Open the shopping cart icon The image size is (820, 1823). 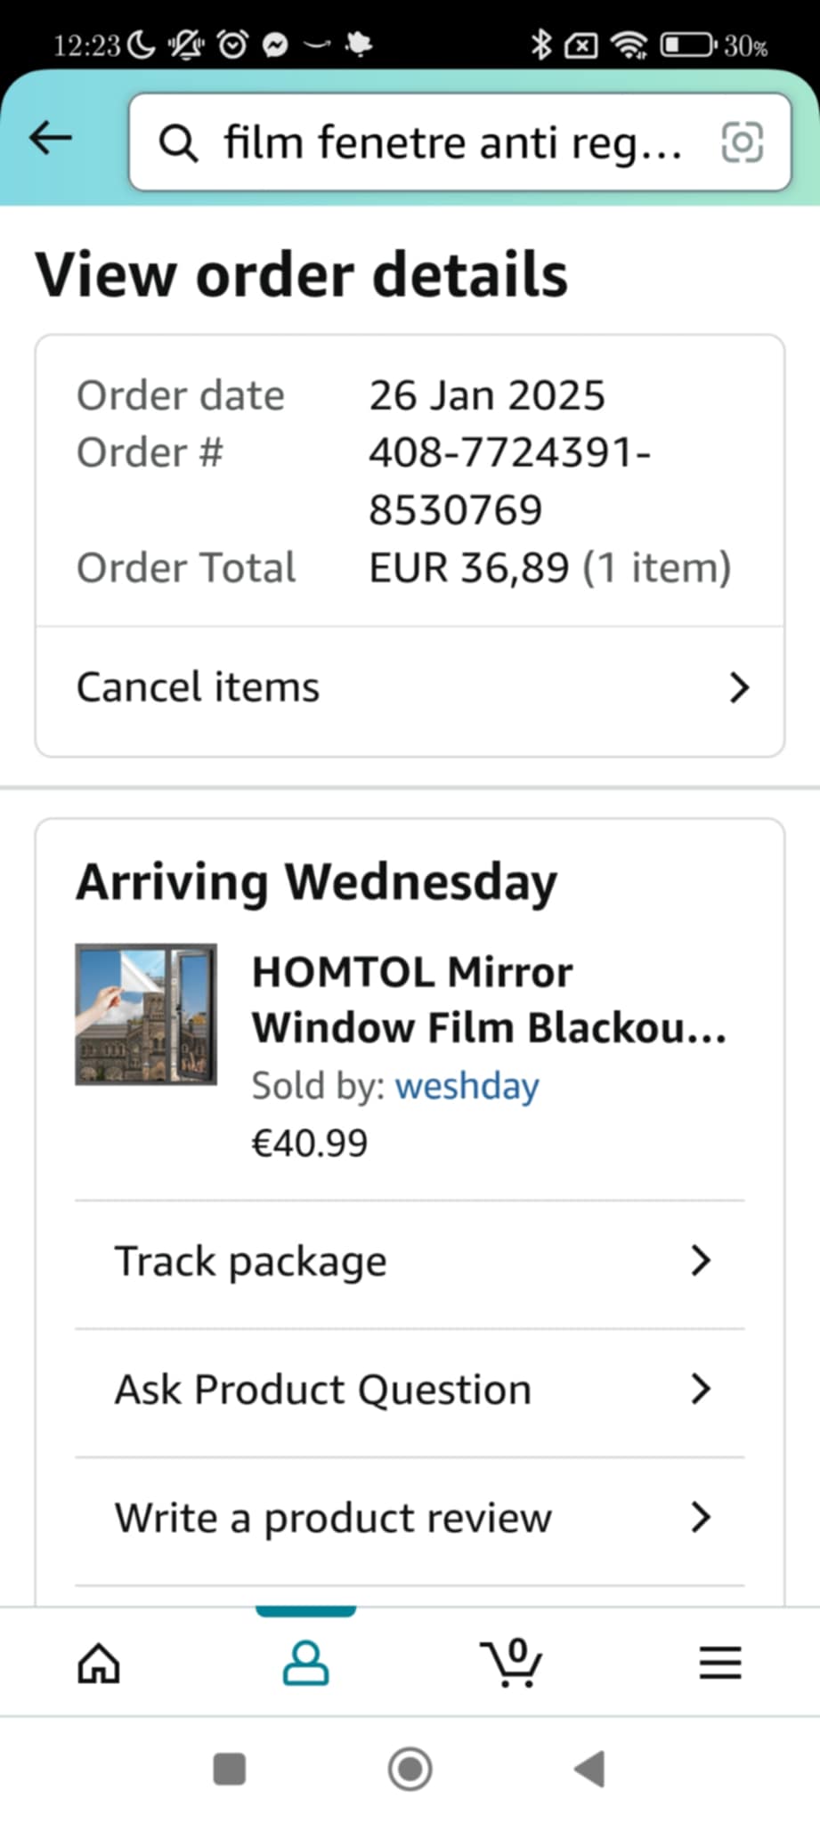click(511, 1662)
